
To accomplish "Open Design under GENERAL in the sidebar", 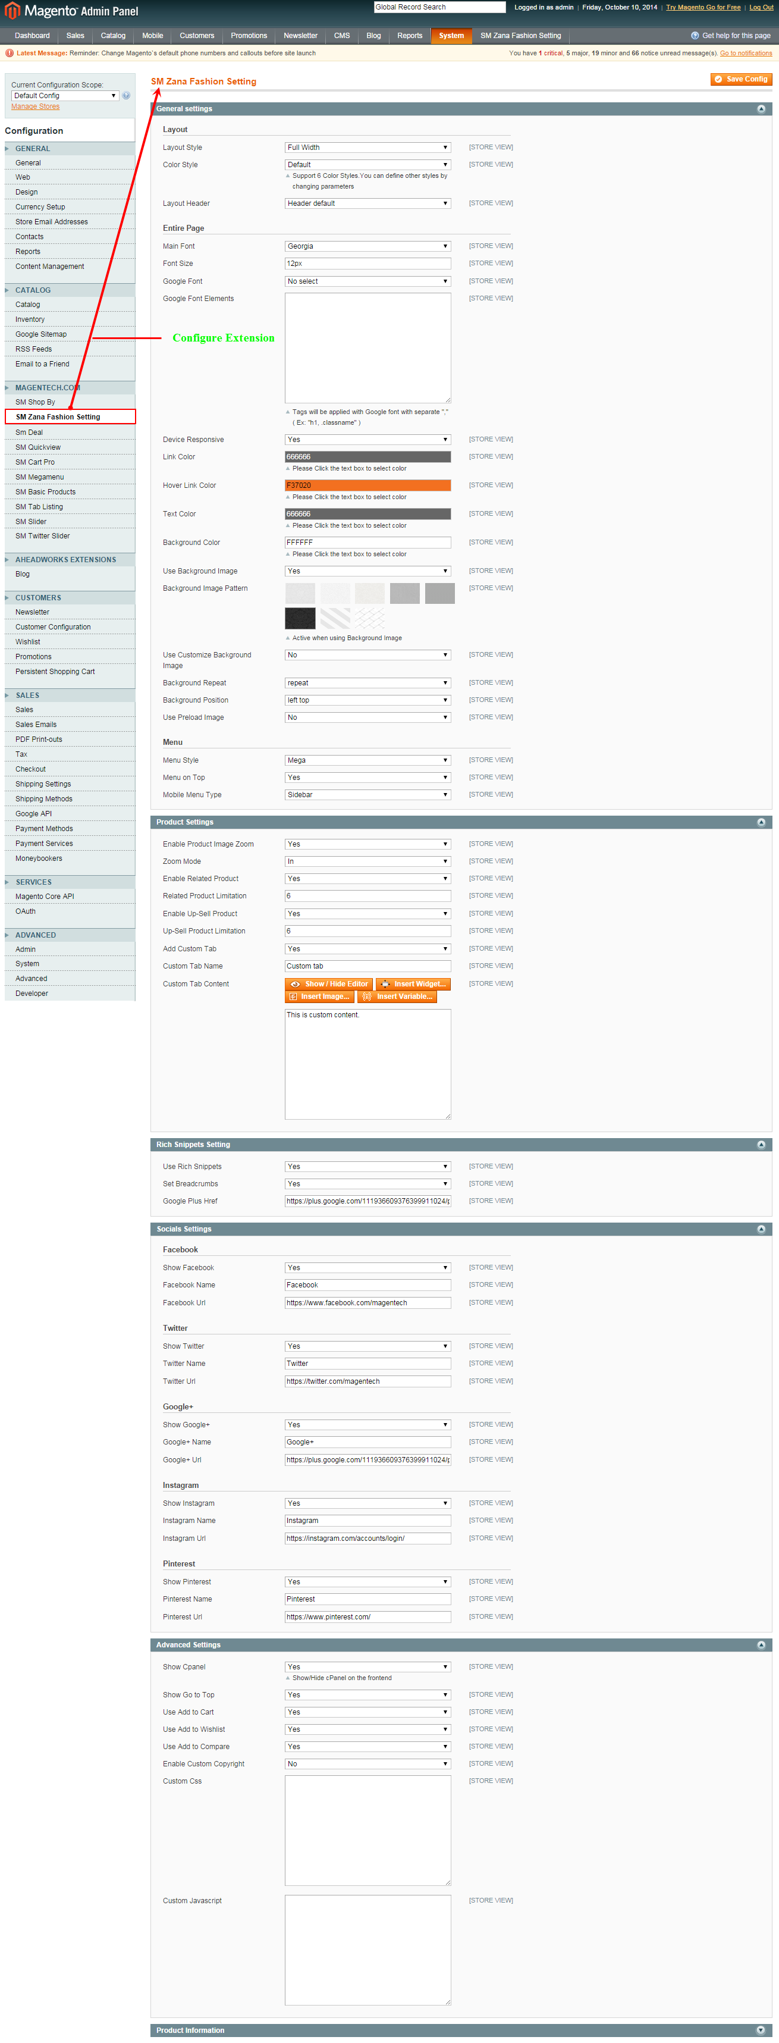I will click(26, 192).
